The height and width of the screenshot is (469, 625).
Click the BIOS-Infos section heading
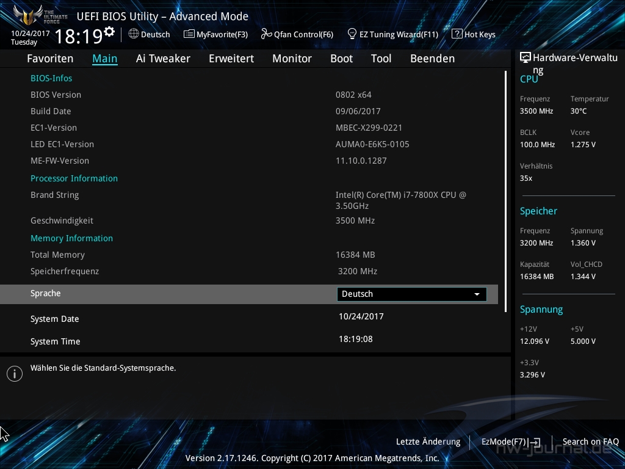51,78
